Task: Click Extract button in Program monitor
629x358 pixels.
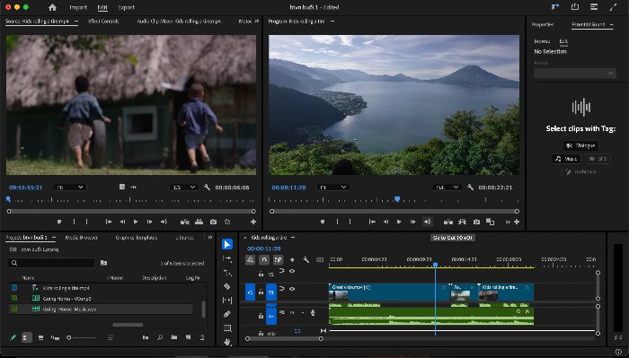Action: click(x=462, y=222)
